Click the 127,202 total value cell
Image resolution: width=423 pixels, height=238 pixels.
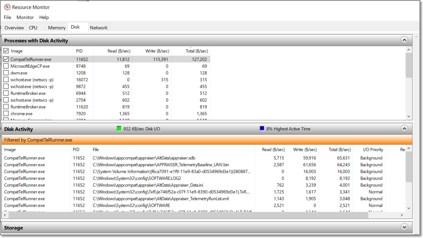tap(199, 59)
